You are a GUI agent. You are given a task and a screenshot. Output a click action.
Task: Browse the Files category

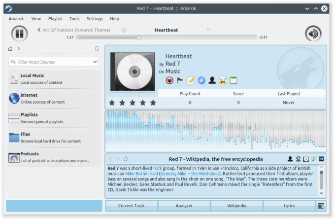54,138
